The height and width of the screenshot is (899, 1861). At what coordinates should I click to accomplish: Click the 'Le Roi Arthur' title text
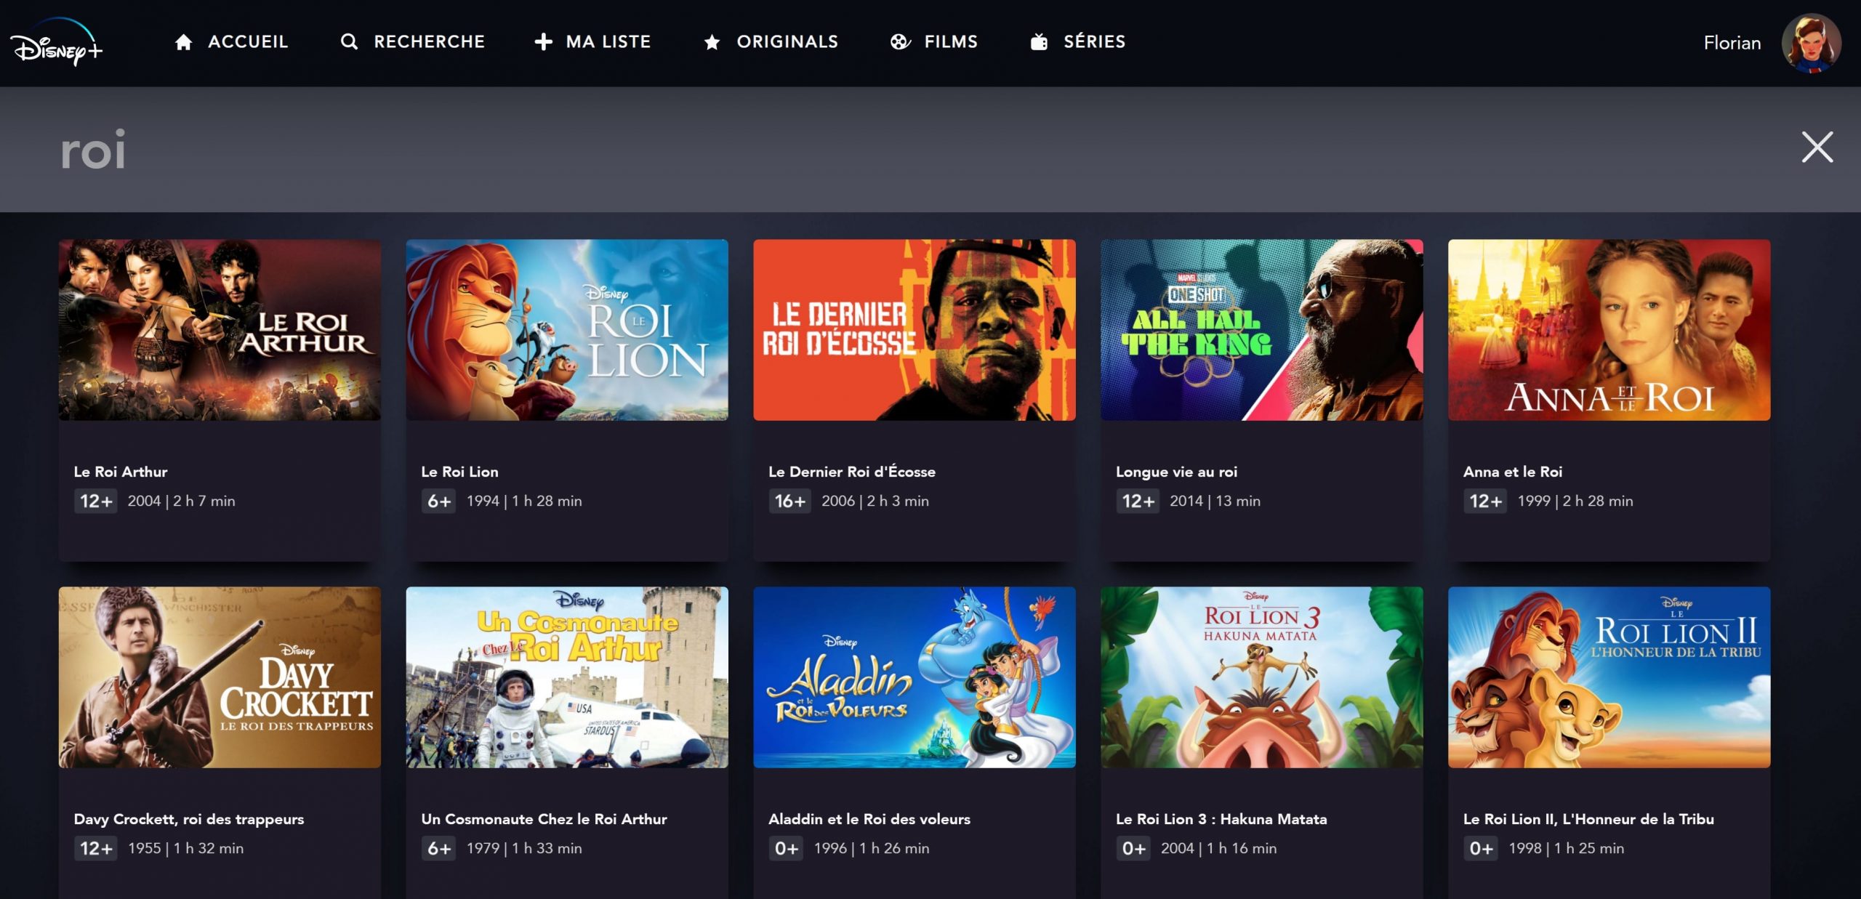tap(121, 472)
